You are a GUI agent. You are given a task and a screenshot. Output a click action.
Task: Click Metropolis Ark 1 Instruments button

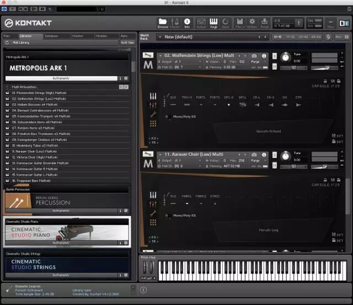(61, 78)
